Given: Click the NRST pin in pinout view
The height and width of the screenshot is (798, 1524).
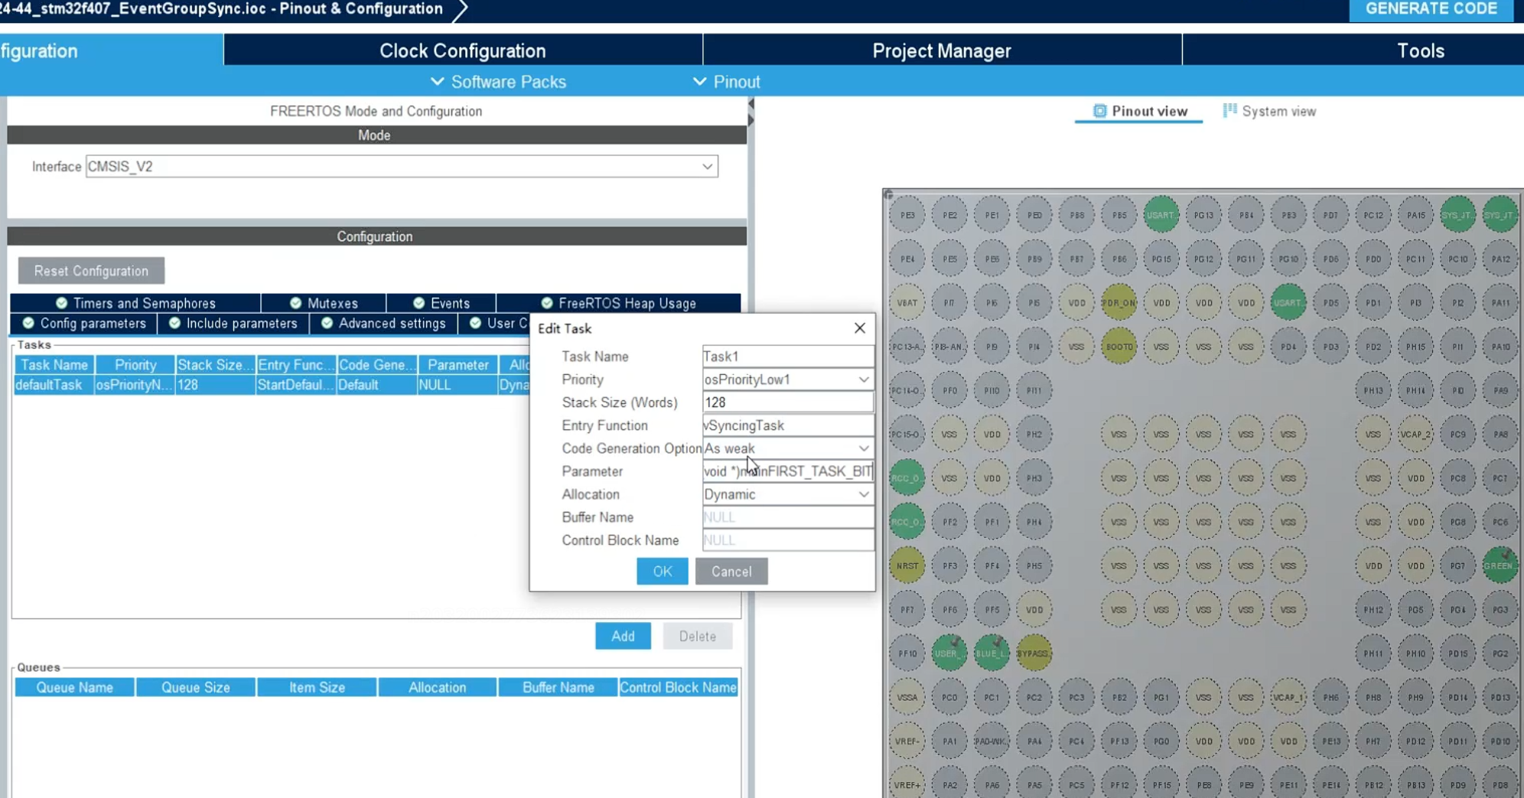Looking at the screenshot, I should 907,566.
